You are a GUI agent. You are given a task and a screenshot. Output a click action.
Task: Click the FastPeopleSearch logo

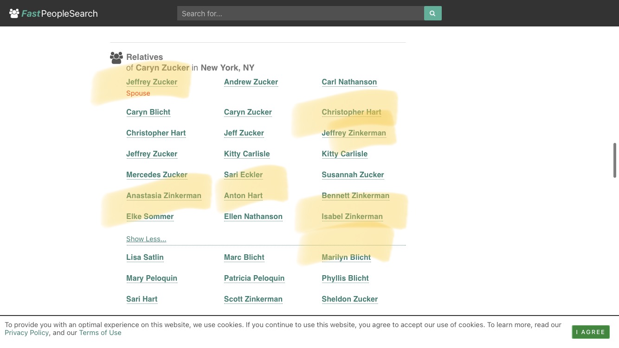pos(53,13)
